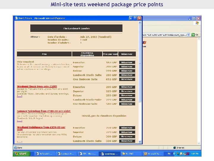Open the For FAC folder on taskbar
This screenshot has height=161, width=214.
(x=131, y=154)
